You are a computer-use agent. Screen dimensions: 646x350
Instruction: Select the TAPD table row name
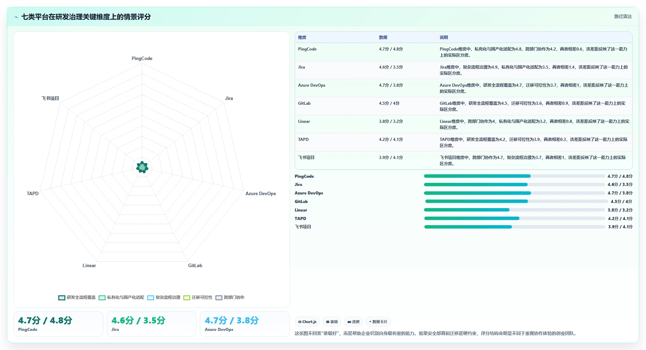point(303,140)
